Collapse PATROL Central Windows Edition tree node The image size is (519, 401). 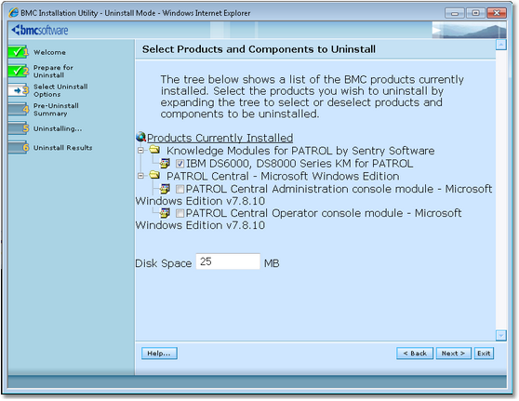[x=140, y=176]
